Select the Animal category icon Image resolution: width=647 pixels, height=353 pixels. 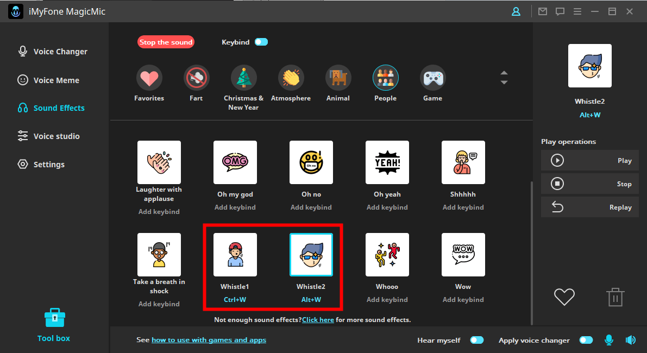(338, 78)
